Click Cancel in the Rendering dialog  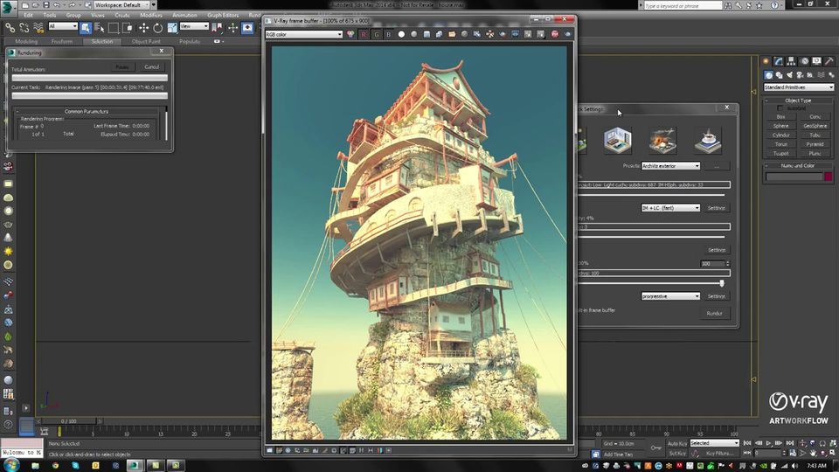coord(151,67)
